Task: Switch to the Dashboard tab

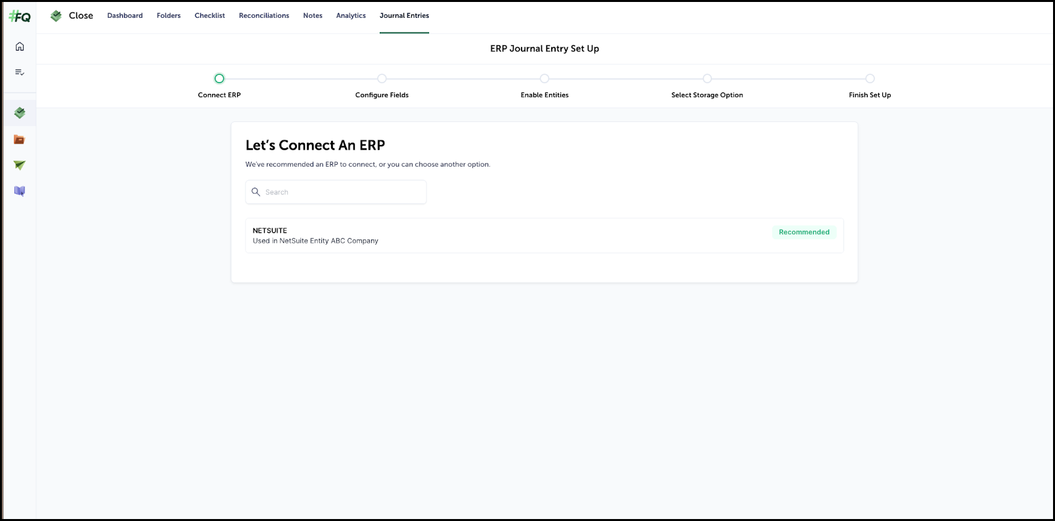Action: pyautogui.click(x=125, y=16)
